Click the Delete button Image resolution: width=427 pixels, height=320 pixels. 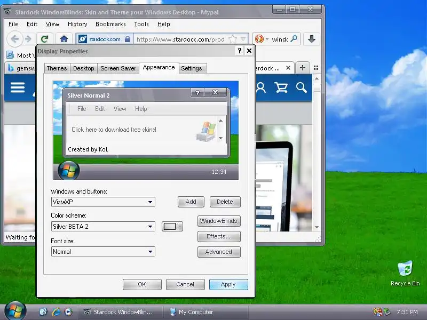[225, 202]
